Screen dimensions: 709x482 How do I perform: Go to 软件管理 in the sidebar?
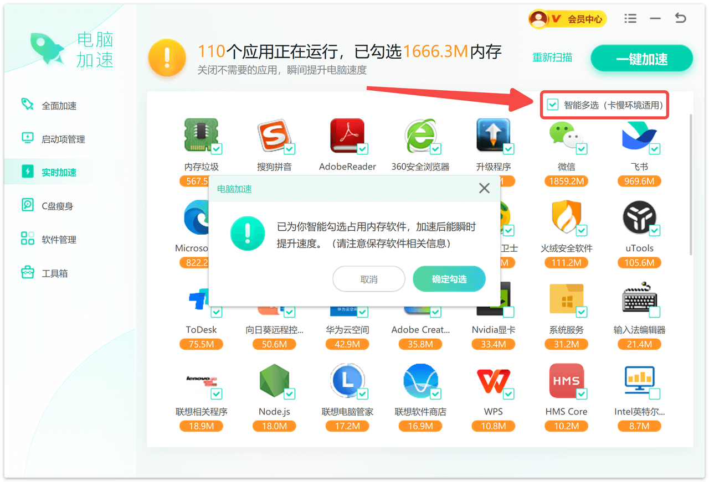tap(59, 240)
